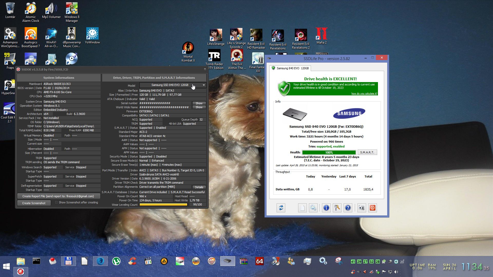This screenshot has height=277, width=493.
Task: Click the SSDLife Health 100% bar
Action: pos(329,152)
